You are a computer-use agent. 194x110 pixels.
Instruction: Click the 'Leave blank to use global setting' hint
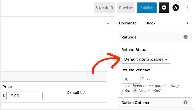point(150,86)
